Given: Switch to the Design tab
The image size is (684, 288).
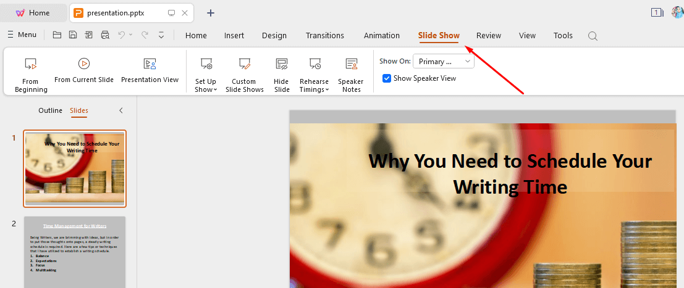Looking at the screenshot, I should click(274, 36).
